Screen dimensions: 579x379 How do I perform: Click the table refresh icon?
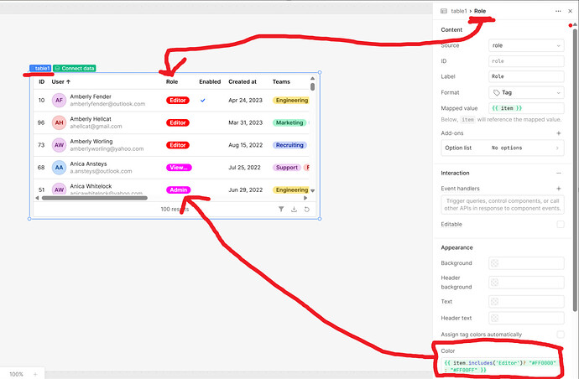click(307, 210)
